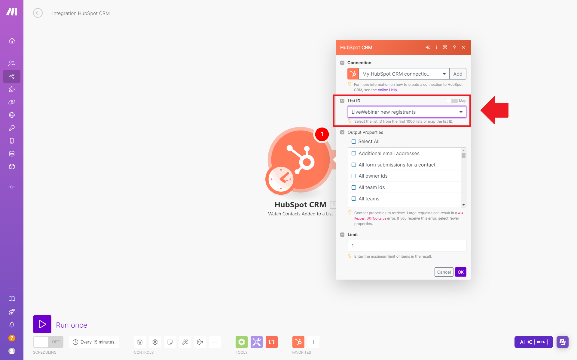Image resolution: width=577 pixels, height=360 pixels.
Task: Open Make home dashboard from sidebar
Action: (x=12, y=41)
